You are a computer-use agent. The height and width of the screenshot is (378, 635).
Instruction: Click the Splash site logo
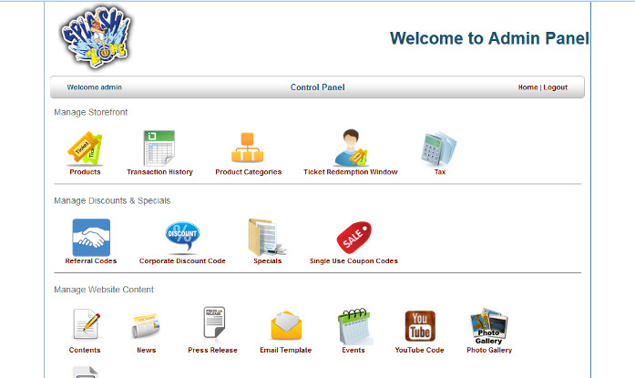[96, 39]
